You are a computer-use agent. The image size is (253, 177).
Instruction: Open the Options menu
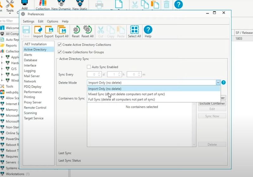pyautogui.click(x=52, y=21)
